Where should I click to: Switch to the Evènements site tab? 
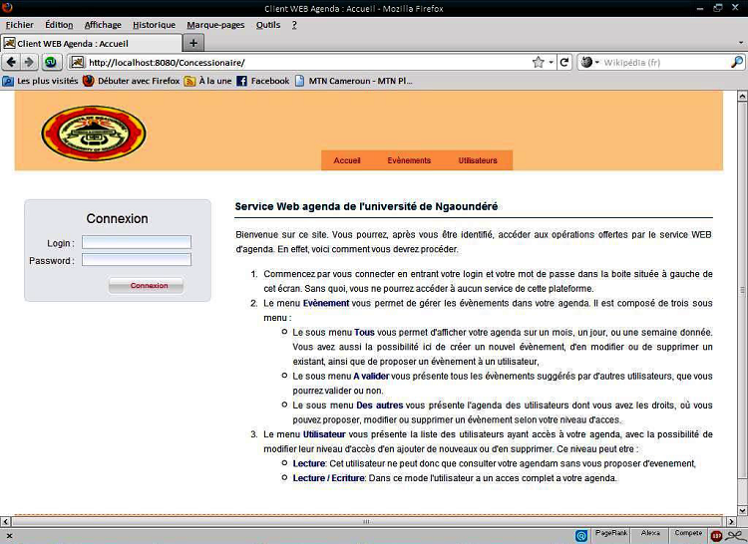(409, 160)
